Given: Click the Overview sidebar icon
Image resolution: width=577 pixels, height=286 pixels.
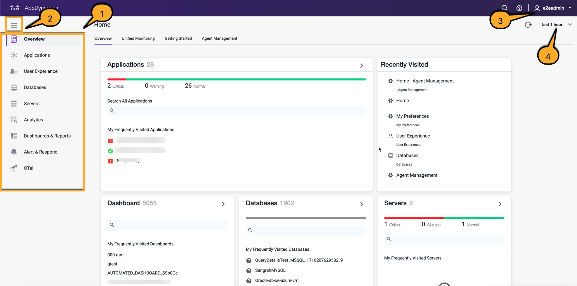Looking at the screenshot, I should pos(14,39).
